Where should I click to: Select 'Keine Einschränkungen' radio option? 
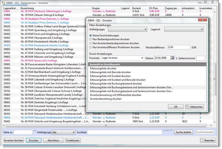[91, 35]
